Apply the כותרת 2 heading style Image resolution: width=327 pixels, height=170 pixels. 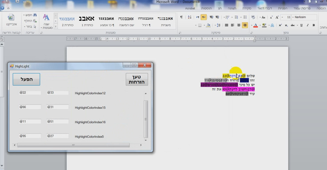coord(67,21)
